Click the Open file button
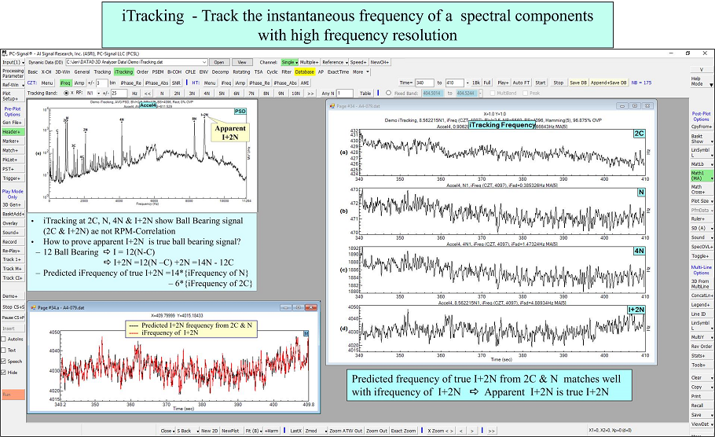Screen dimensions: 715x437 (219, 61)
